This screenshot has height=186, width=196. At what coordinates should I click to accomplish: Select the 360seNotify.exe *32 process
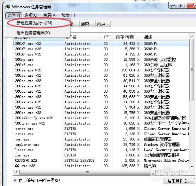coord(101,118)
